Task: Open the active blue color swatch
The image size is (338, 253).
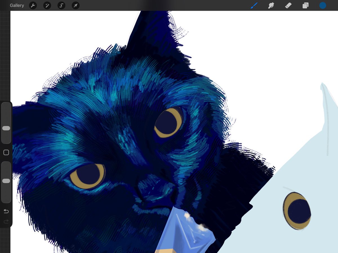Action: pos(323,5)
